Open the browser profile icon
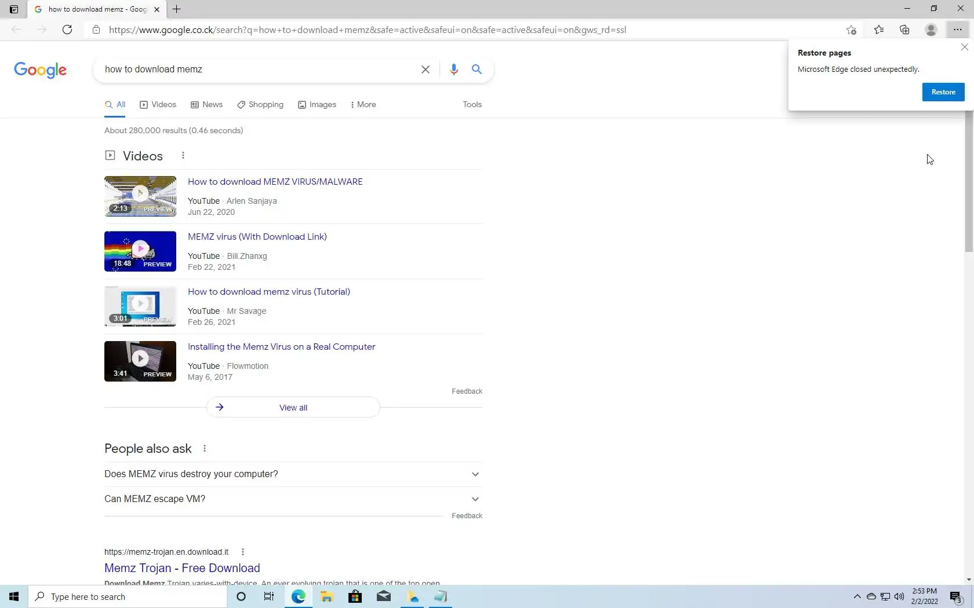 931,30
